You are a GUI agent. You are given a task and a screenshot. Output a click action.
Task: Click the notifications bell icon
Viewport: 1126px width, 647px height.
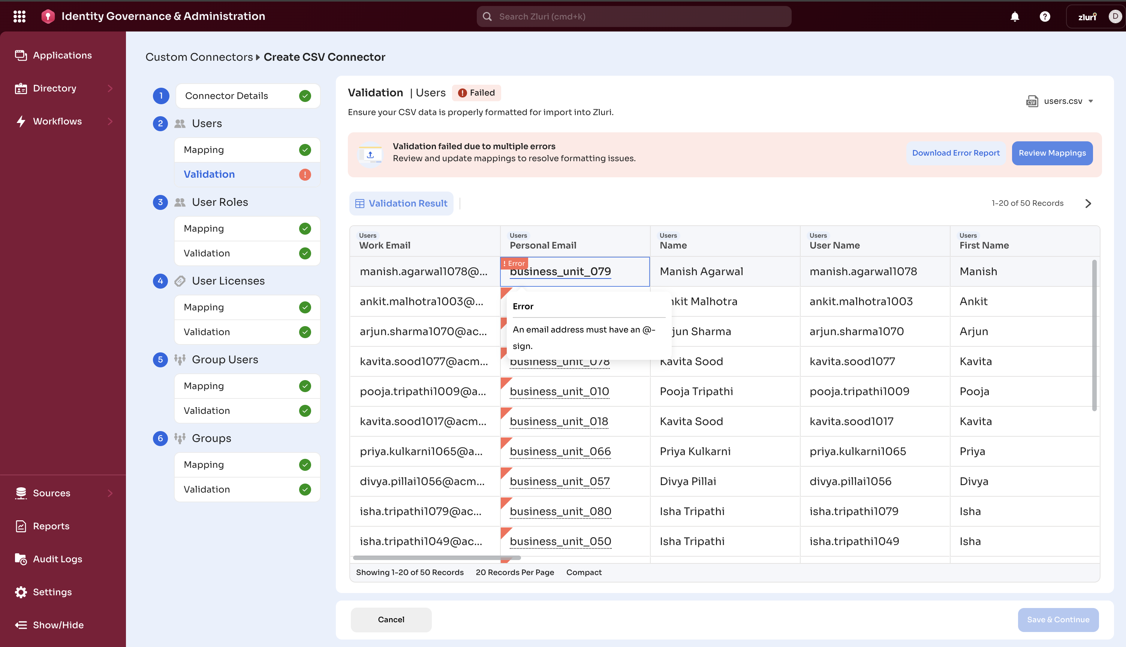[x=1014, y=16]
